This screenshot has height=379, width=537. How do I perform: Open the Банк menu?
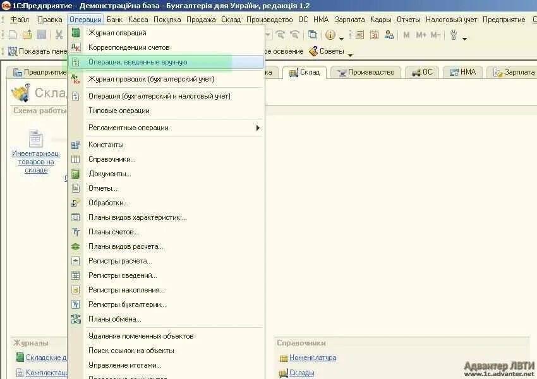(114, 20)
